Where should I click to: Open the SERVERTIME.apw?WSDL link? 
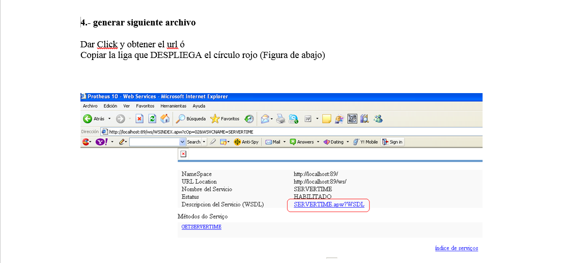tap(329, 204)
